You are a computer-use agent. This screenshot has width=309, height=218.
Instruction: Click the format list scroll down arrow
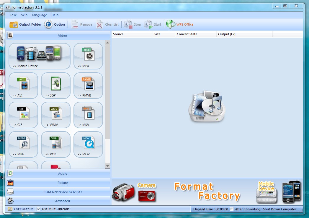pyautogui.click(x=108, y=166)
